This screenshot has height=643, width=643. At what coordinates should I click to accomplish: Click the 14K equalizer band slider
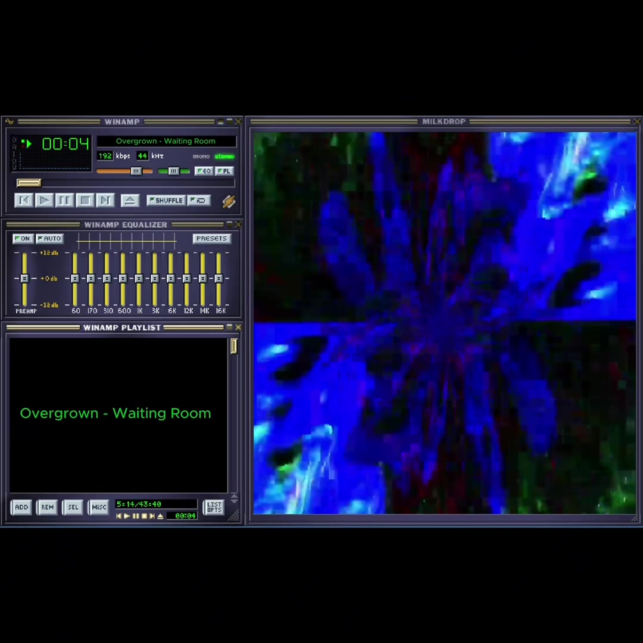[x=202, y=279]
